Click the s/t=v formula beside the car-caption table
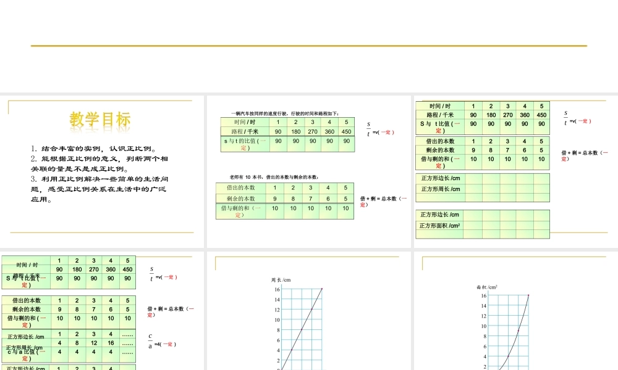The height and width of the screenshot is (370, 618). tap(380, 129)
